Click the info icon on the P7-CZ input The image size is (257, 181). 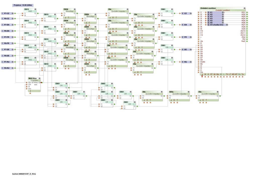pos(13,13)
